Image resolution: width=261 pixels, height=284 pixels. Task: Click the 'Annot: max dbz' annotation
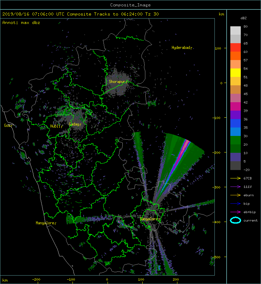point(21,23)
